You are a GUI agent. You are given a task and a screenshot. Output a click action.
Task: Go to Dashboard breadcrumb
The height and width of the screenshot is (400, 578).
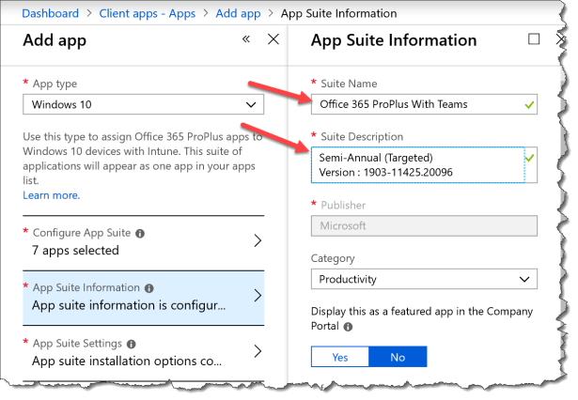click(50, 14)
